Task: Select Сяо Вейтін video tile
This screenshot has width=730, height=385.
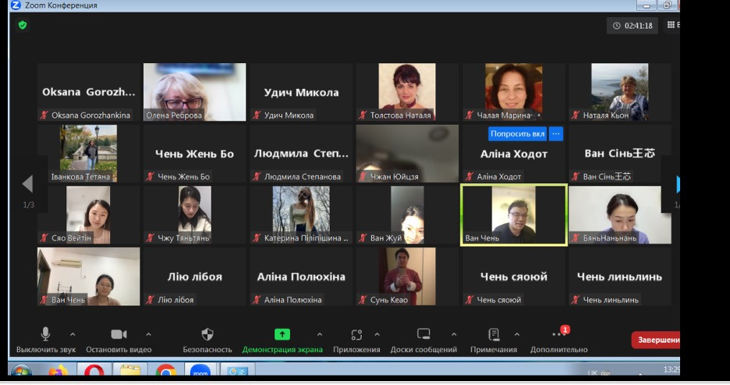Action: (88, 215)
